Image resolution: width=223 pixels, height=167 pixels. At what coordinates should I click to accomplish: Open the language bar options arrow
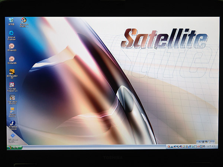tap(213, 142)
